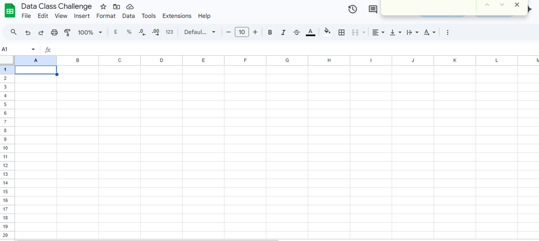Click the fx formula icon
The height and width of the screenshot is (241, 539).
tap(48, 49)
